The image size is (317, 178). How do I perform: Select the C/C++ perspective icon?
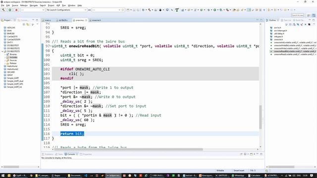pyautogui.click(x=314, y=15)
